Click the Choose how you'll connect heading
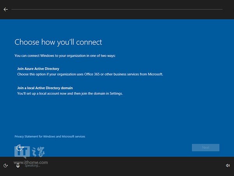Viewport: 234px width, 176px height. (x=58, y=42)
